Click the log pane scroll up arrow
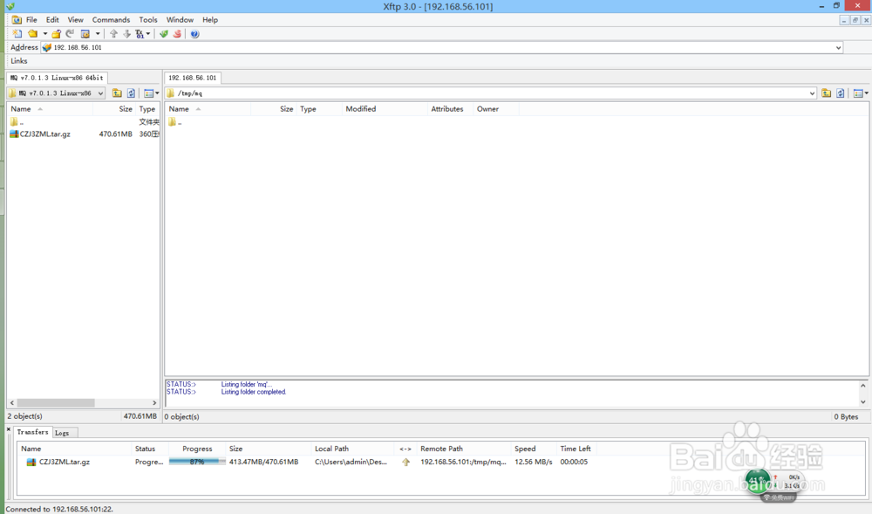The height and width of the screenshot is (514, 872). coord(863,386)
